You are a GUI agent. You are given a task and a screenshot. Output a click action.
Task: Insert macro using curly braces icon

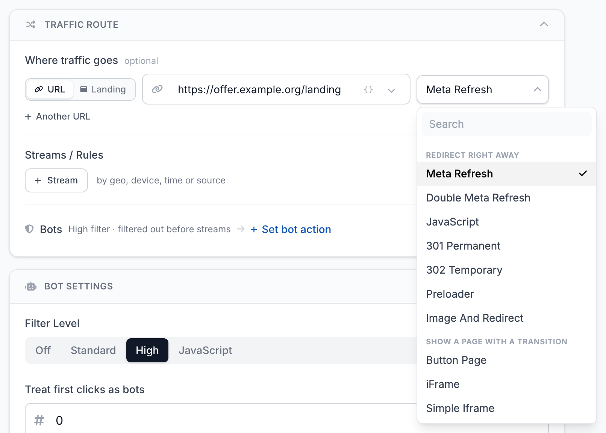click(368, 89)
